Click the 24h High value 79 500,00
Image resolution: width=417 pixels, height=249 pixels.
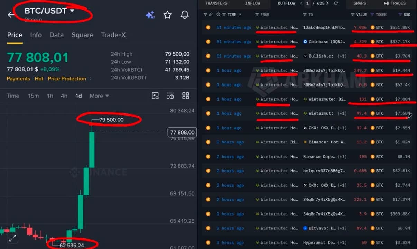tap(177, 54)
